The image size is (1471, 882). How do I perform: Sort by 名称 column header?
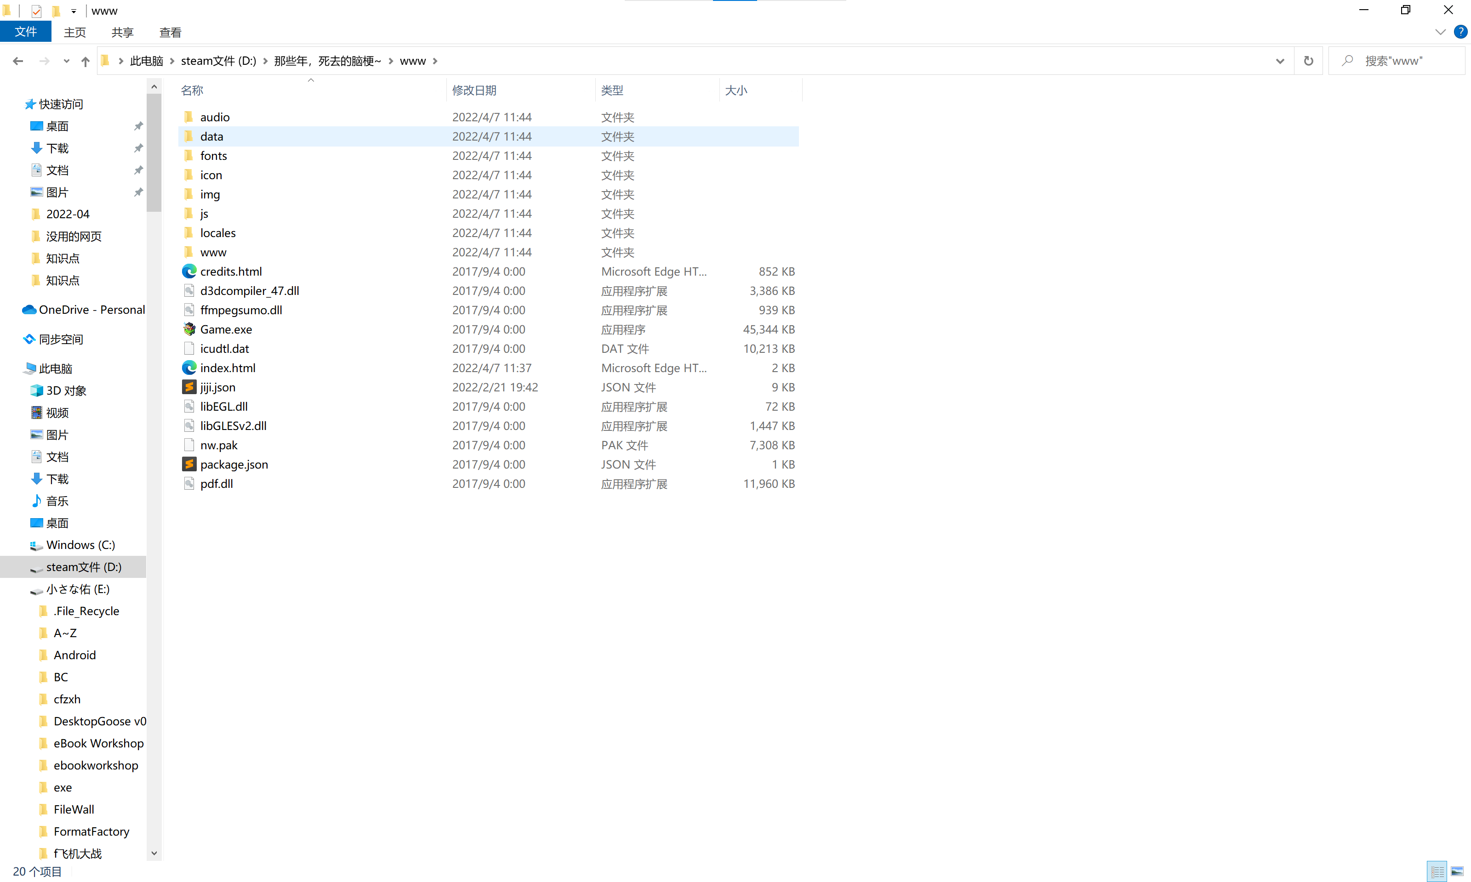click(312, 90)
